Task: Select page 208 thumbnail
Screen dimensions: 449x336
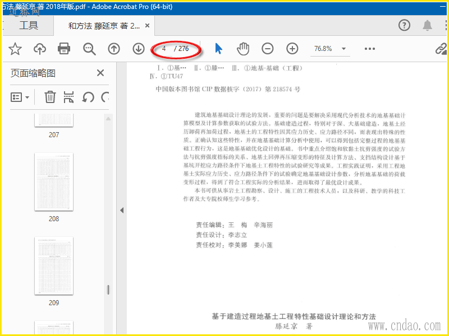Action: (x=54, y=182)
